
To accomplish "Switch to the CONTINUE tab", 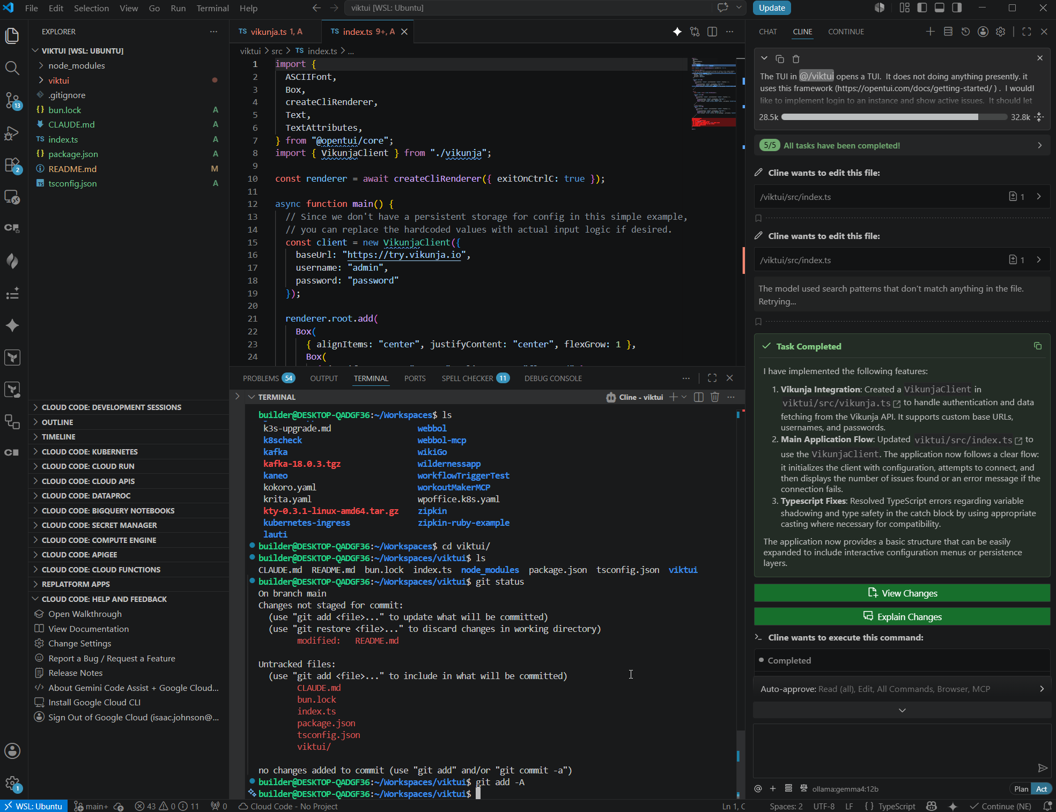I will 846,32.
